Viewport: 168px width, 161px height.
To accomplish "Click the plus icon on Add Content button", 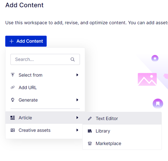I will (x=11, y=41).
